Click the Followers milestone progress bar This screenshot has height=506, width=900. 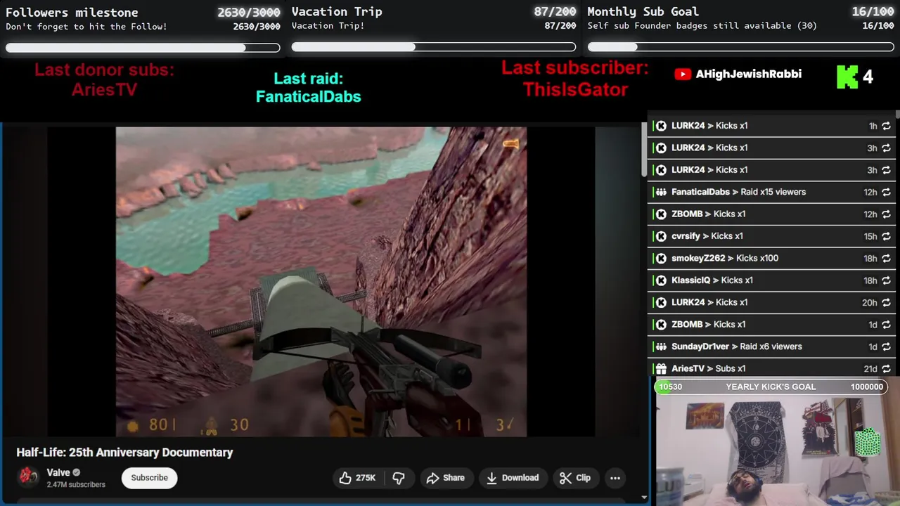click(143, 48)
